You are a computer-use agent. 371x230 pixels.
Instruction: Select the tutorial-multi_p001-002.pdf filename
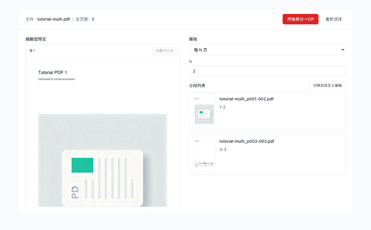coord(246,99)
